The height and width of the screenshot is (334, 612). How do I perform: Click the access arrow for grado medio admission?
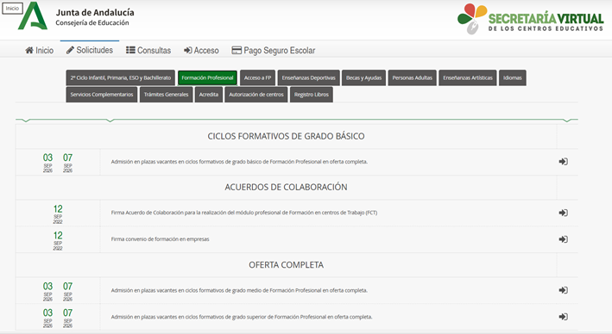point(563,290)
